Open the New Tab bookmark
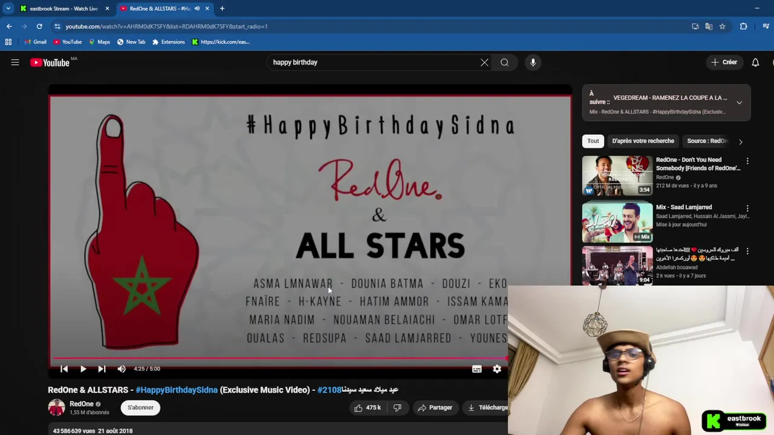Screen dimensions: 774x435 (x=131, y=42)
